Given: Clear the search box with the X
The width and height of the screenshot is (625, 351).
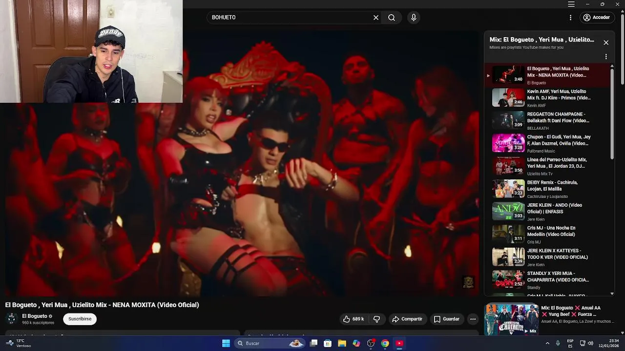Looking at the screenshot, I should pyautogui.click(x=376, y=18).
